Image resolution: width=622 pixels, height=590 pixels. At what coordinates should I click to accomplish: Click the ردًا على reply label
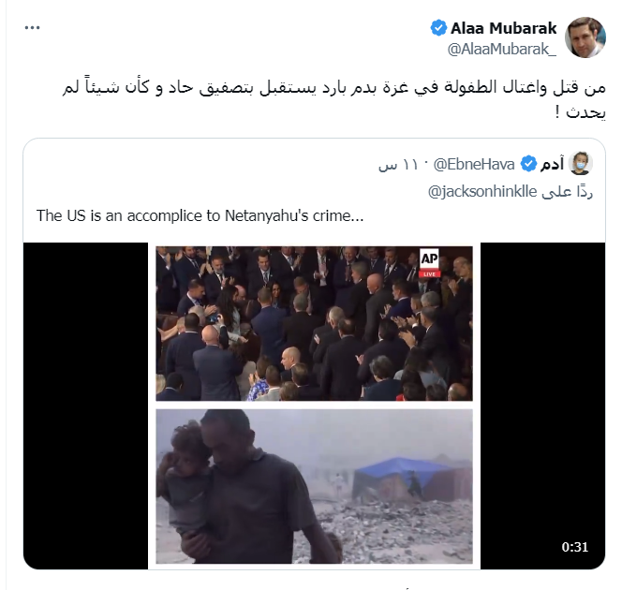click(x=567, y=191)
